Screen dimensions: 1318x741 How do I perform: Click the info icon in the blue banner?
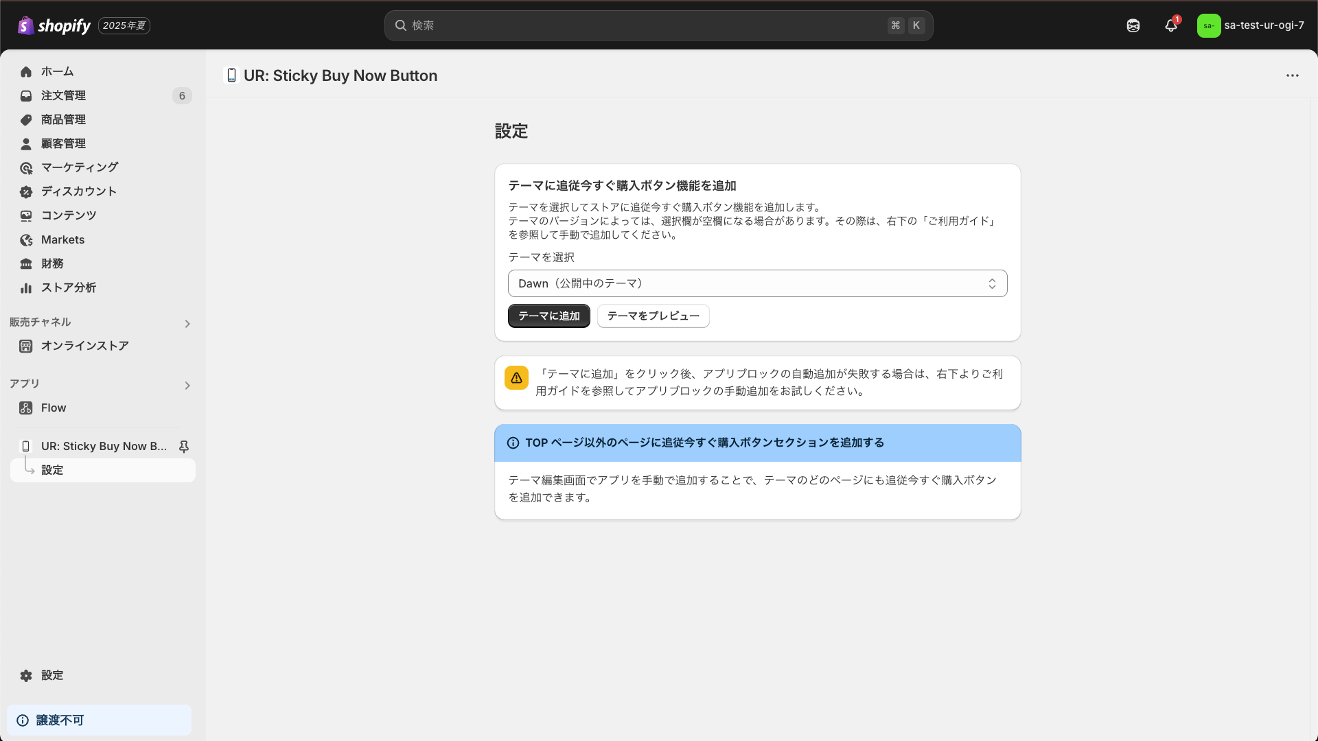[x=513, y=443]
